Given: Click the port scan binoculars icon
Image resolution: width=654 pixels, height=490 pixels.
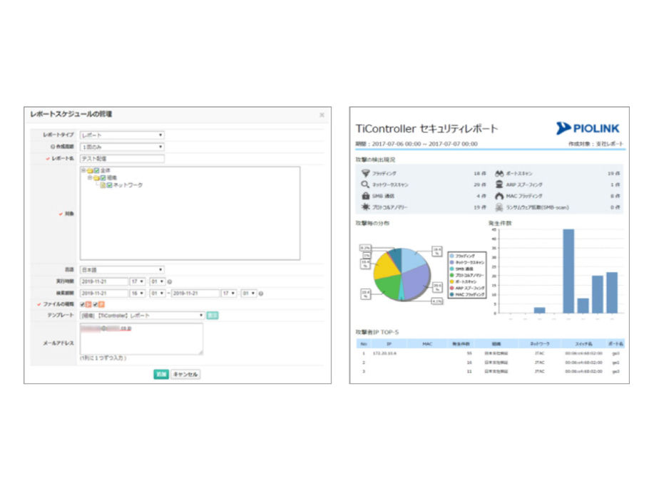Looking at the screenshot, I should [x=499, y=173].
